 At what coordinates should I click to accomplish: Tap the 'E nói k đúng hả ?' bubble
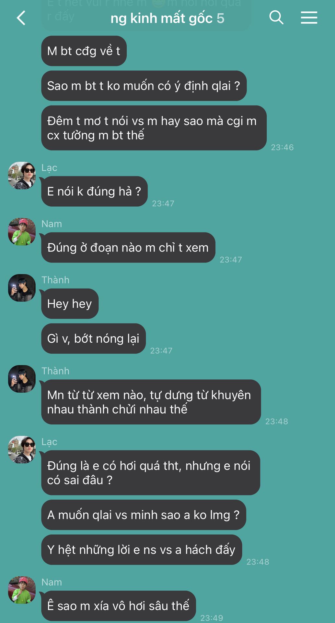pyautogui.click(x=94, y=191)
